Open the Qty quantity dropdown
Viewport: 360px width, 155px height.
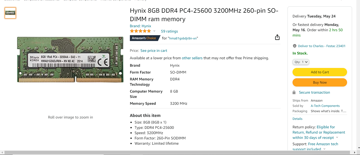pos(301,62)
